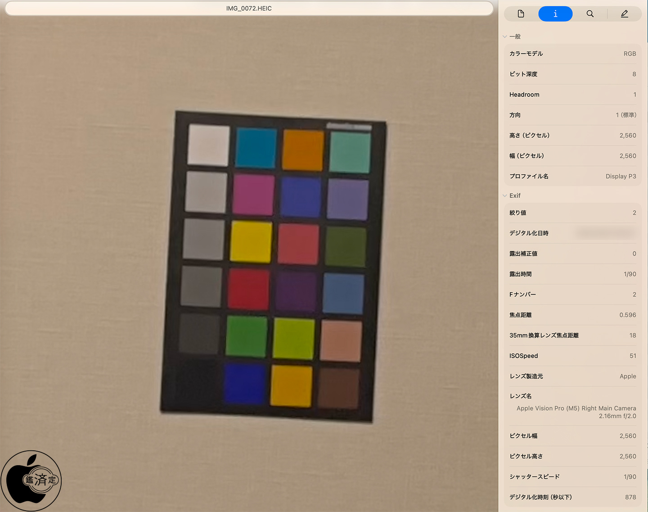648x512 pixels.
Task: Open the Keywords magnifier tab
Action: [590, 14]
